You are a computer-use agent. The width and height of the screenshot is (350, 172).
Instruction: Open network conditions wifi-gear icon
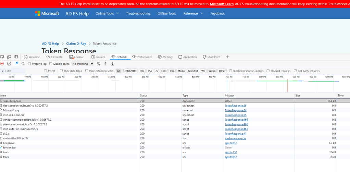(x=99, y=64)
